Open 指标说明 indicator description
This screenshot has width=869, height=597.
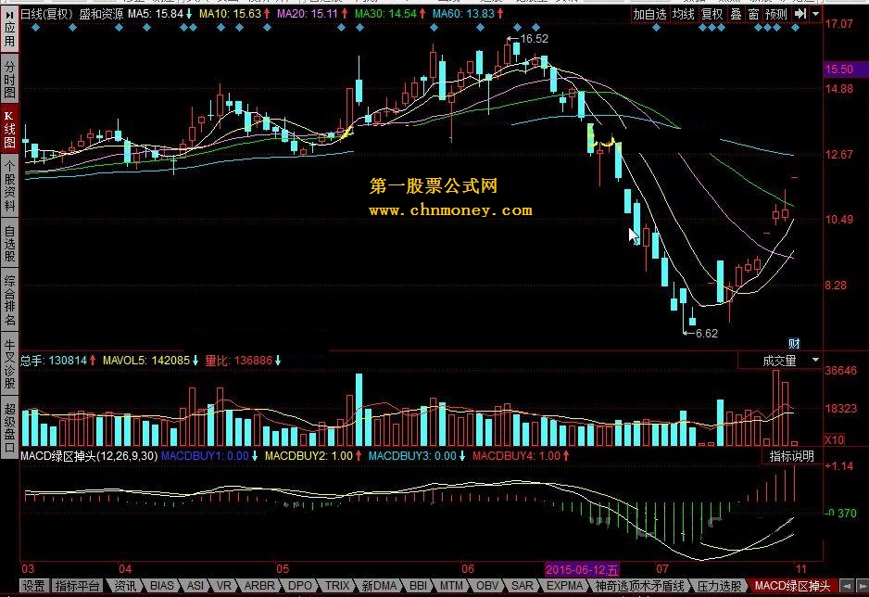click(x=791, y=456)
